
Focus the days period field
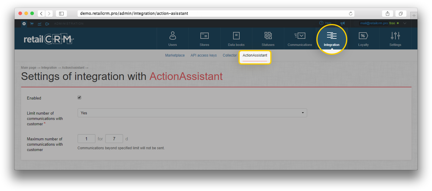tap(114, 139)
